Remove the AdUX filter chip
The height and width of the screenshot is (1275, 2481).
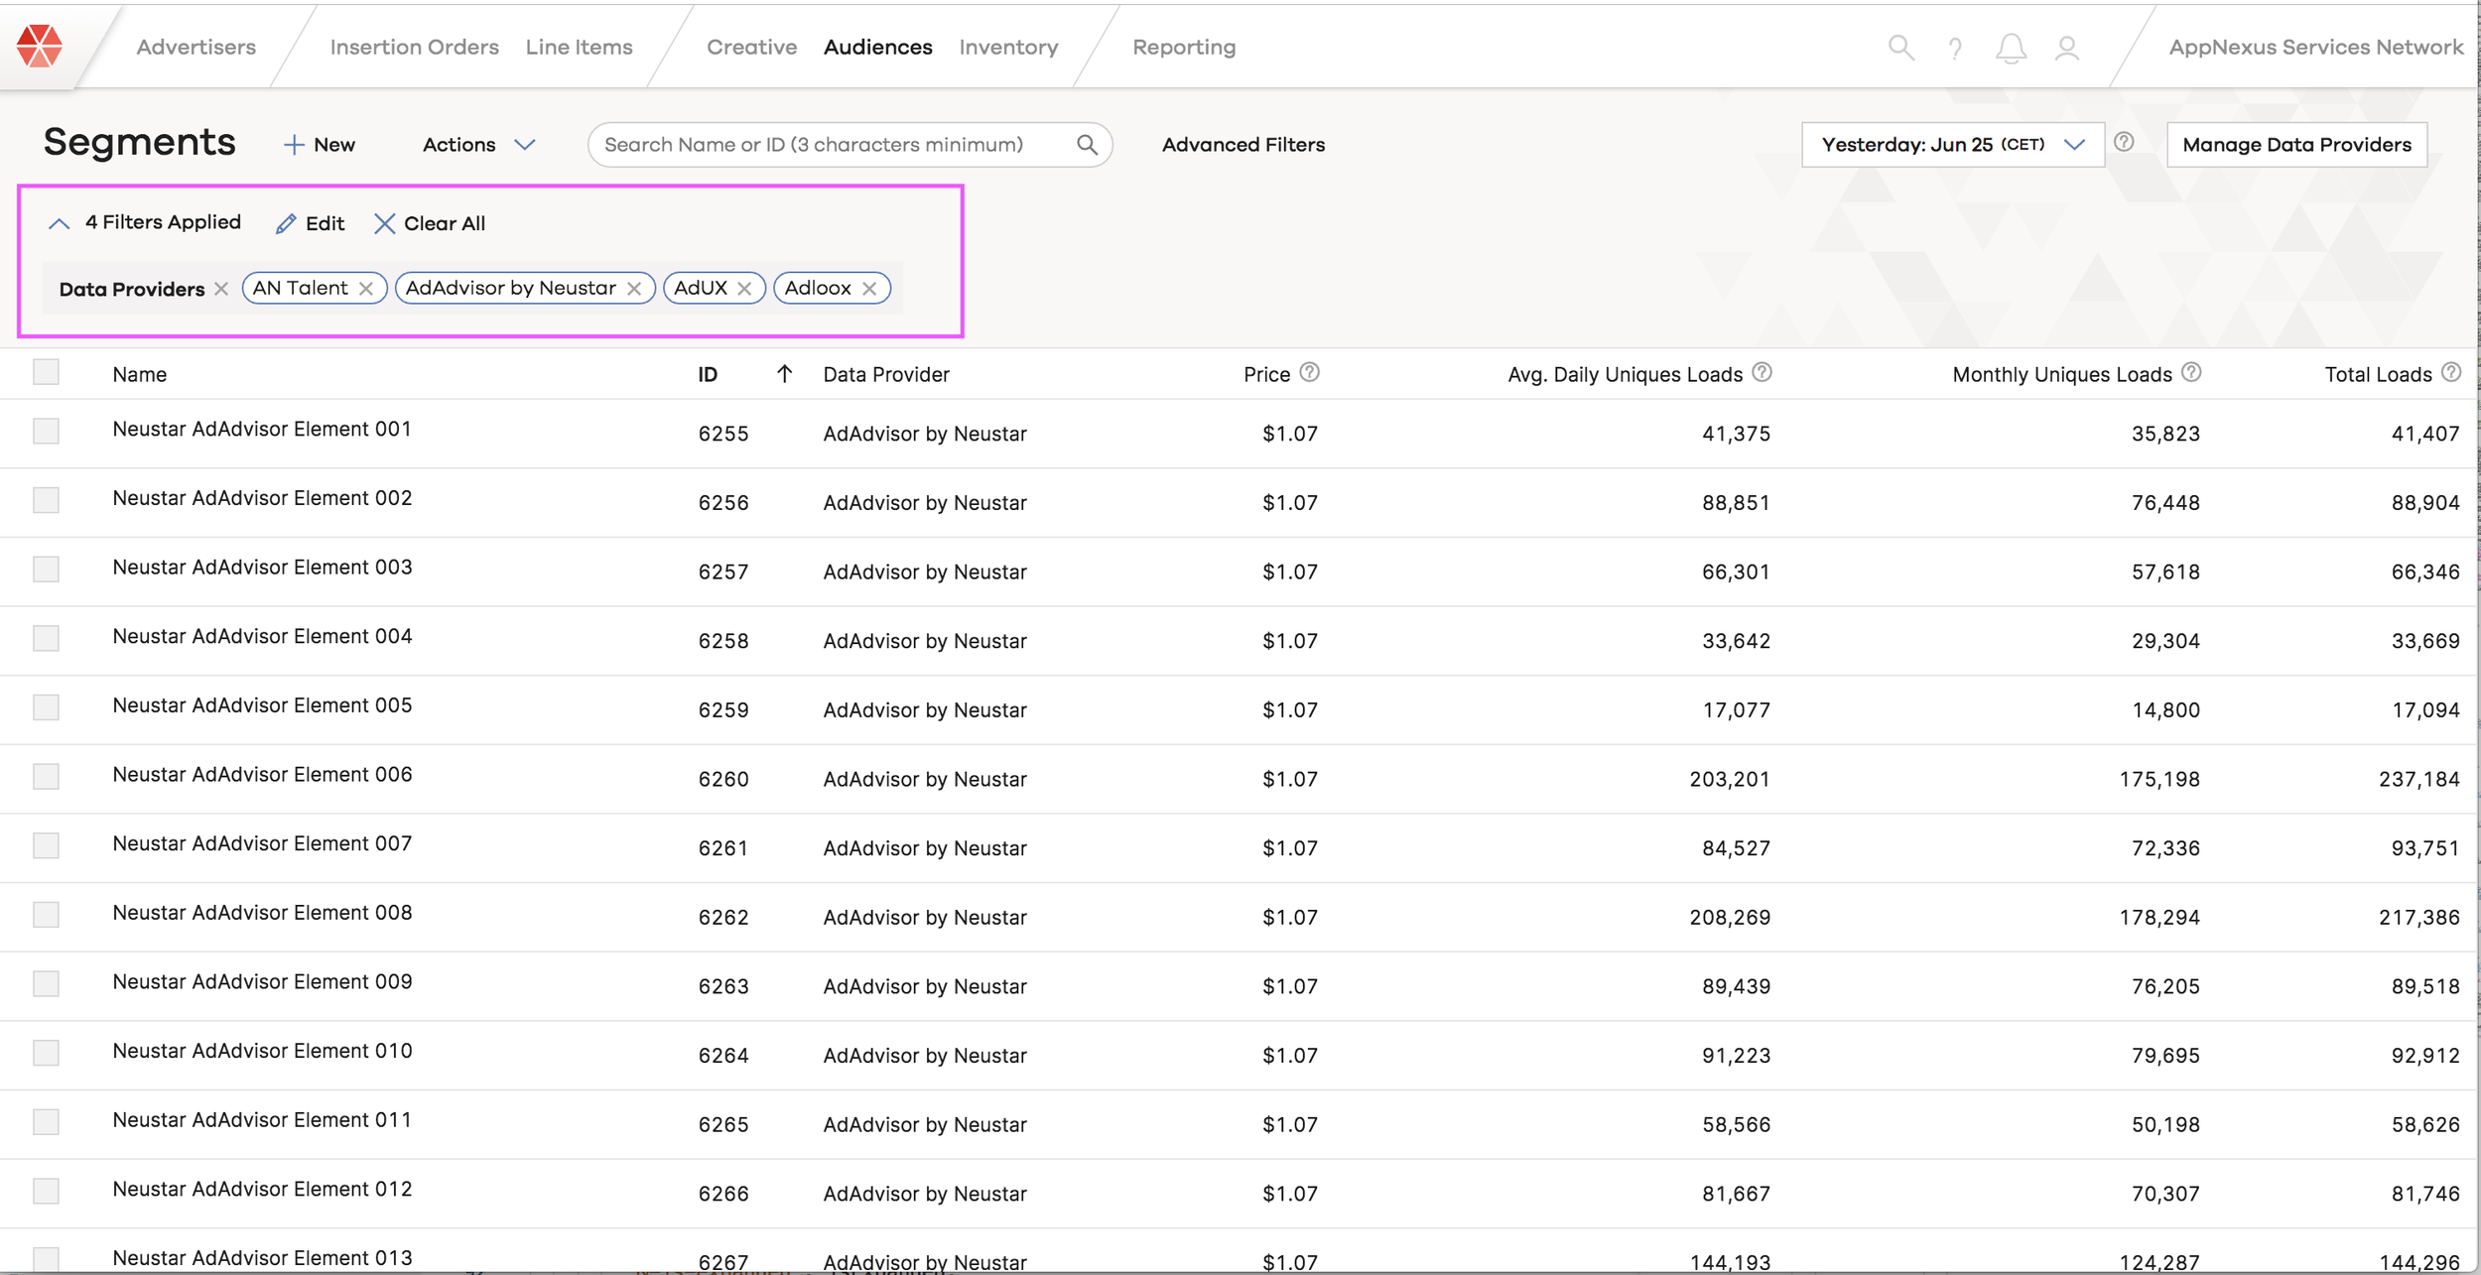pyautogui.click(x=744, y=289)
